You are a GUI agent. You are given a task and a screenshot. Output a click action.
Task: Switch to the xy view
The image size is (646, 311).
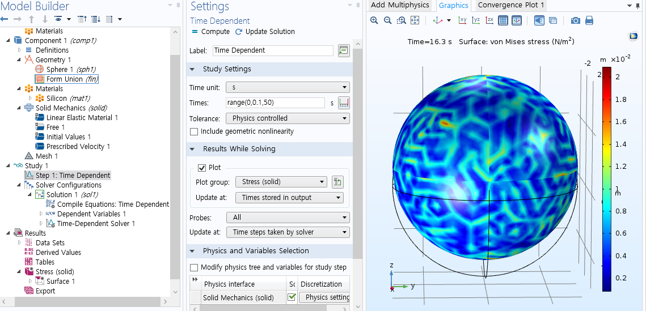tap(462, 20)
